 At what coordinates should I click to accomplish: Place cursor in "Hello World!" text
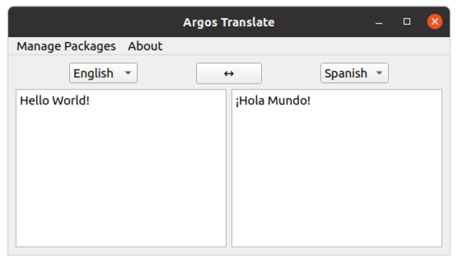(54, 101)
